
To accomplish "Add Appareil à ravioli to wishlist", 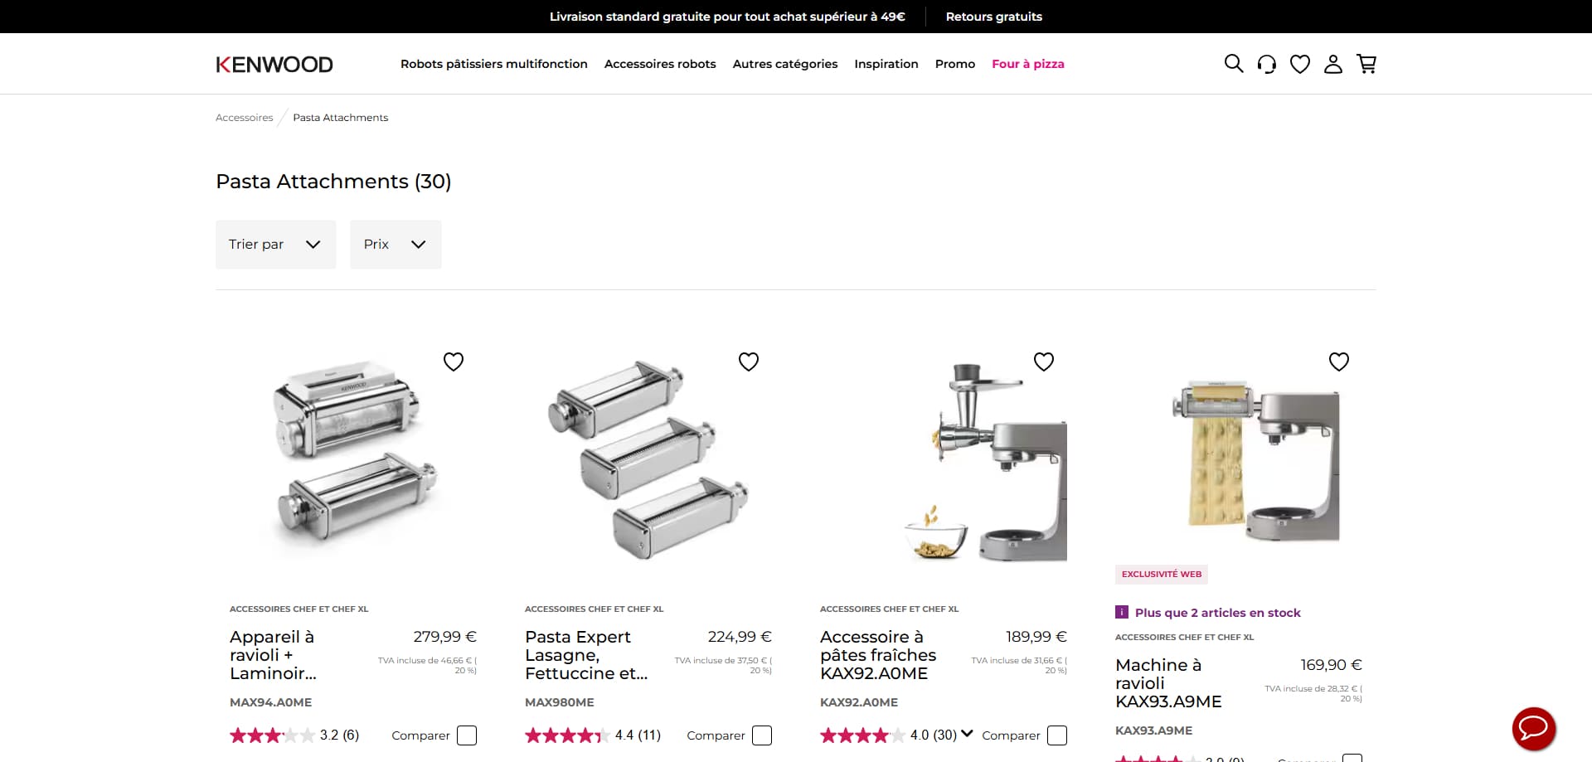I will (454, 362).
